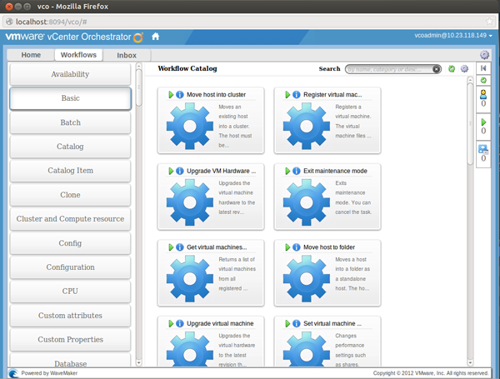
Task: Show info for Upgrade VM Hardware
Action: [x=180, y=171]
